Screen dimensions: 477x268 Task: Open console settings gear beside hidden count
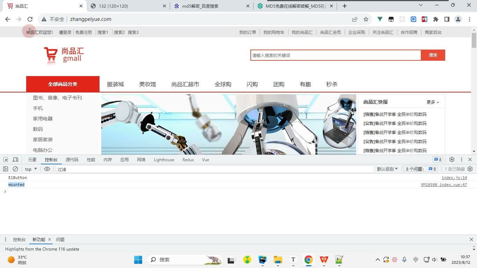(470, 169)
